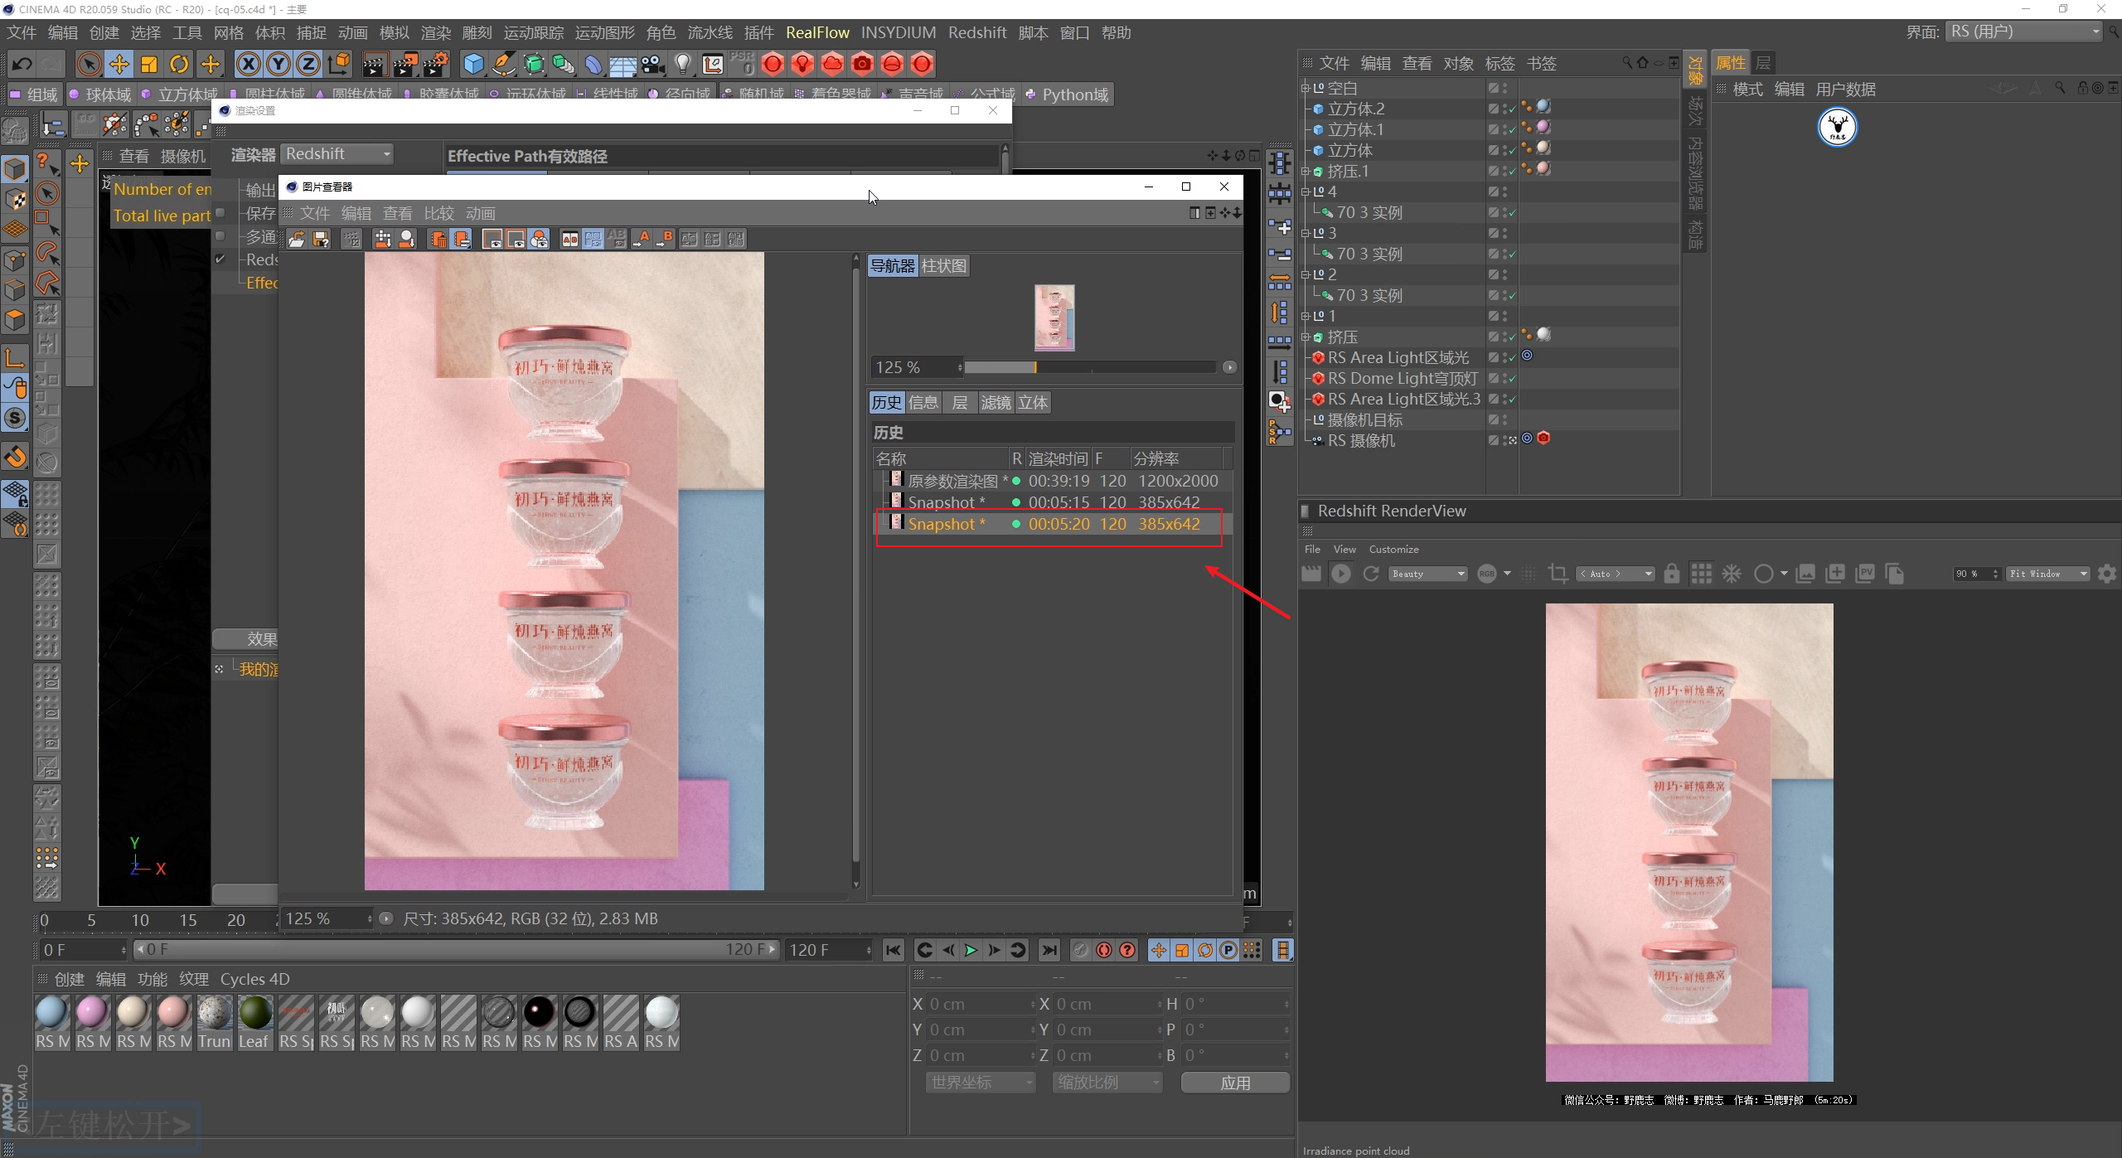Click the timeline frame range slider
2122x1158 pixels.
point(457,950)
